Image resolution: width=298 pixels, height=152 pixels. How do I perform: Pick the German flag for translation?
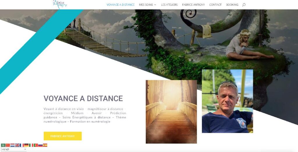click(x=26, y=145)
